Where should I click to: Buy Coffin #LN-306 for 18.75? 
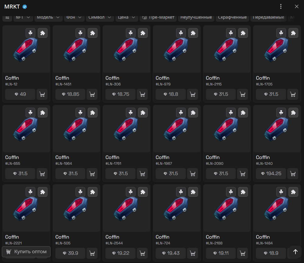pyautogui.click(x=120, y=94)
